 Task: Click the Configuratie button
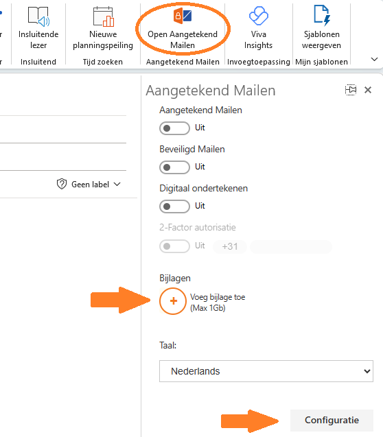pyautogui.click(x=332, y=420)
